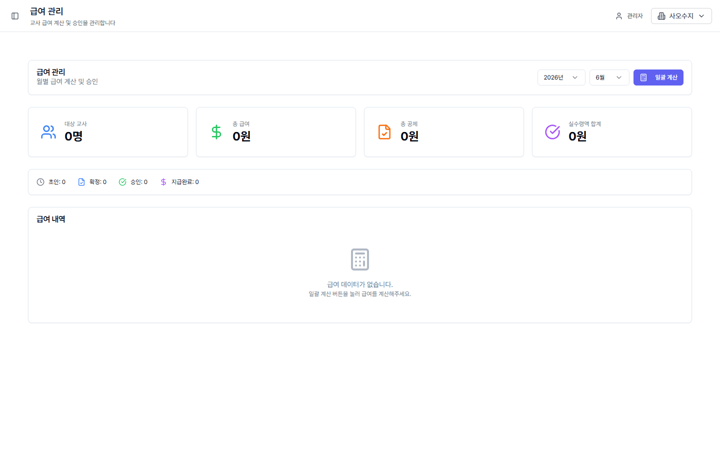Click the green check circle beside 승인

pyautogui.click(x=122, y=182)
